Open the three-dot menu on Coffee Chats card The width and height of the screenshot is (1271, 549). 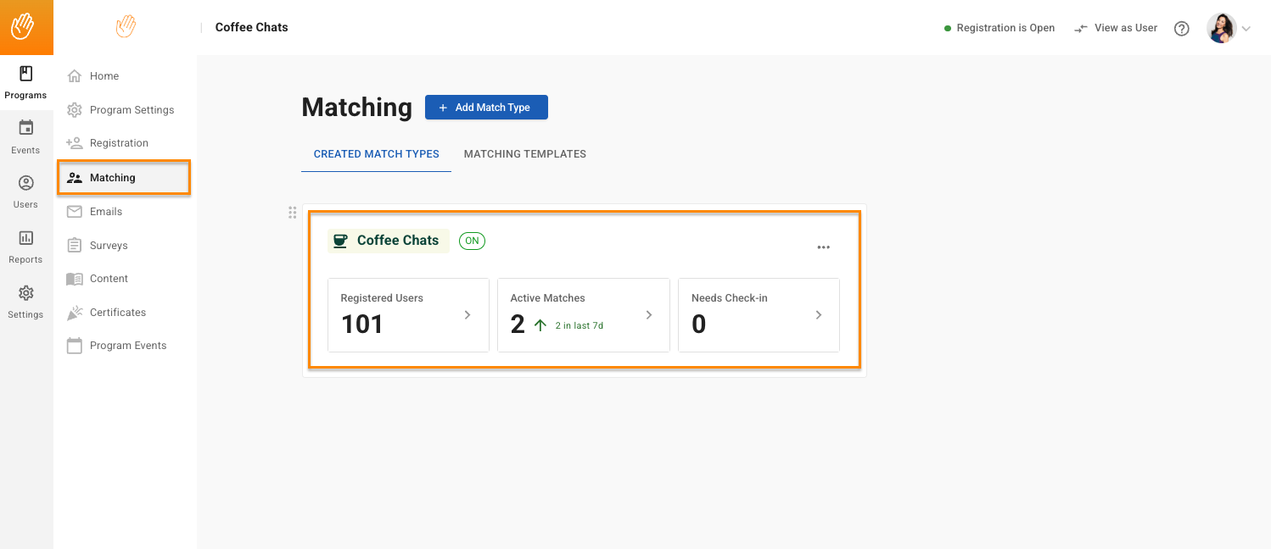(x=823, y=247)
